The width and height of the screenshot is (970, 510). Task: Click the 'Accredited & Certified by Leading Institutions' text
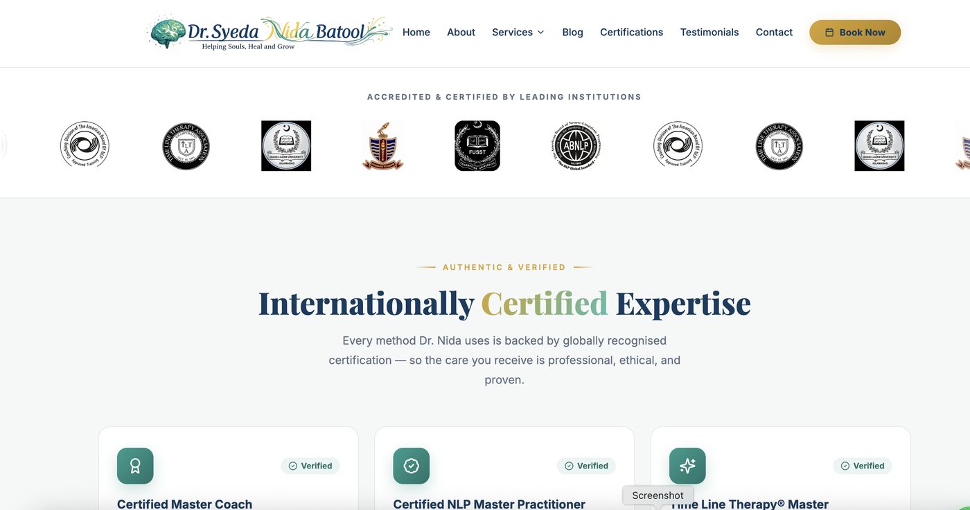pyautogui.click(x=504, y=97)
